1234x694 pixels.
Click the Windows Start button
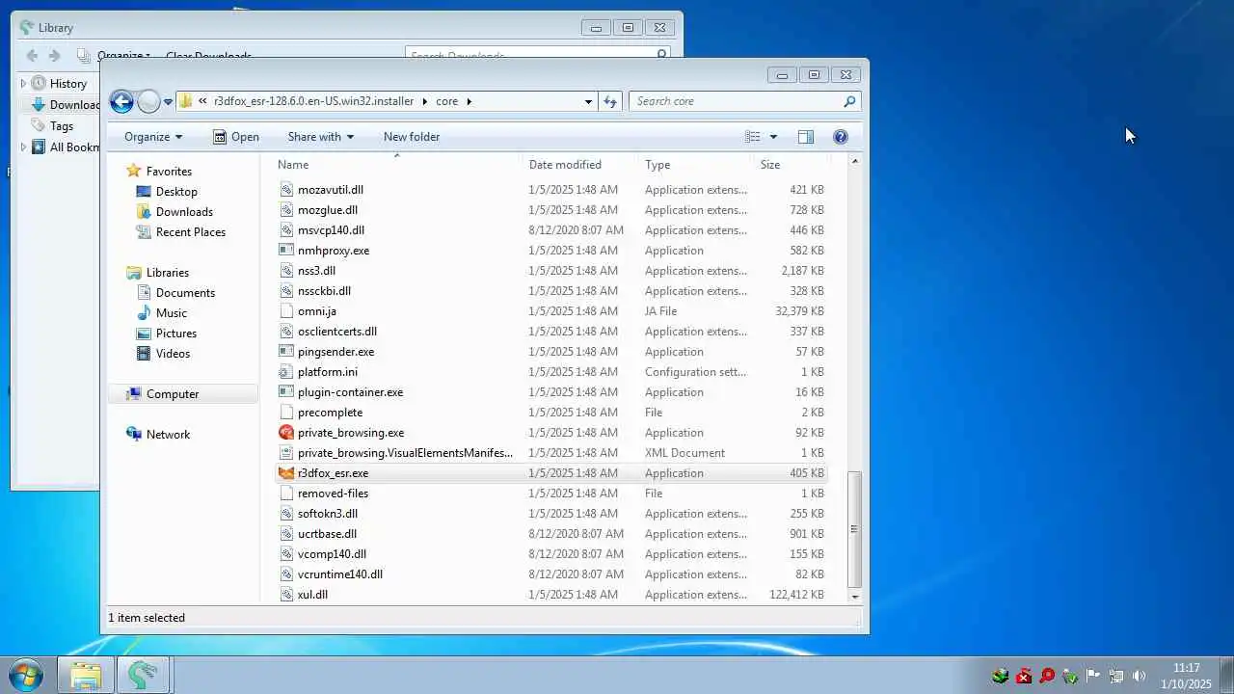coord(26,675)
